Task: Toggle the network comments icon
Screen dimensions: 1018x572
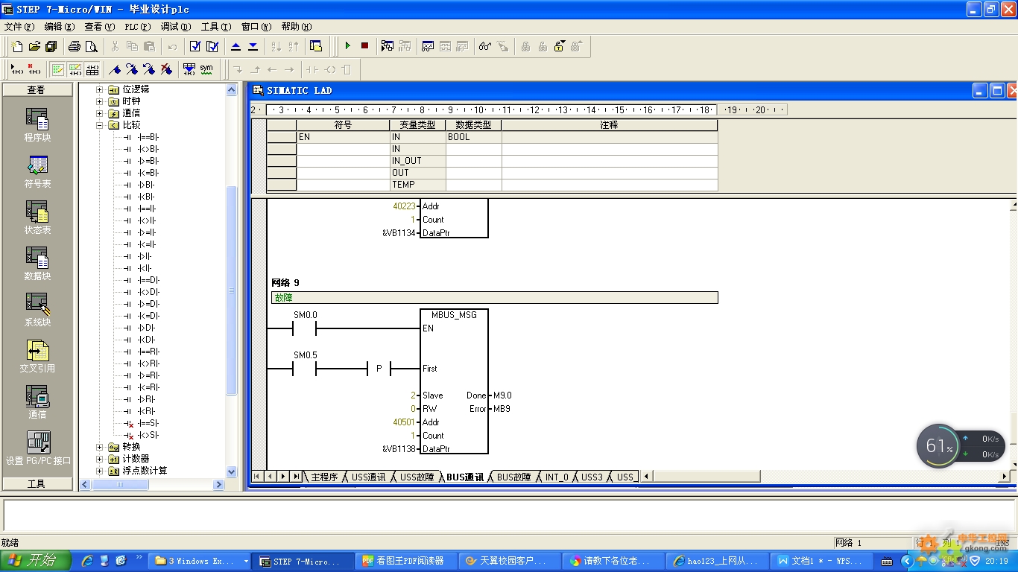Action: click(75, 69)
